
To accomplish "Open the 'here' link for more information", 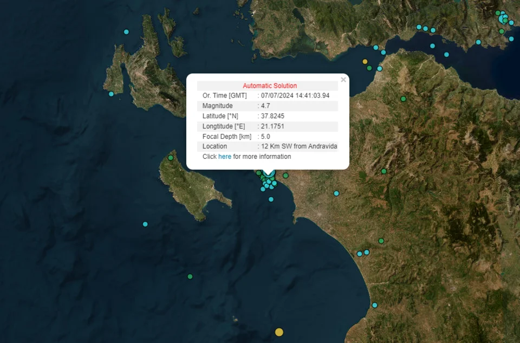I will pyautogui.click(x=224, y=157).
